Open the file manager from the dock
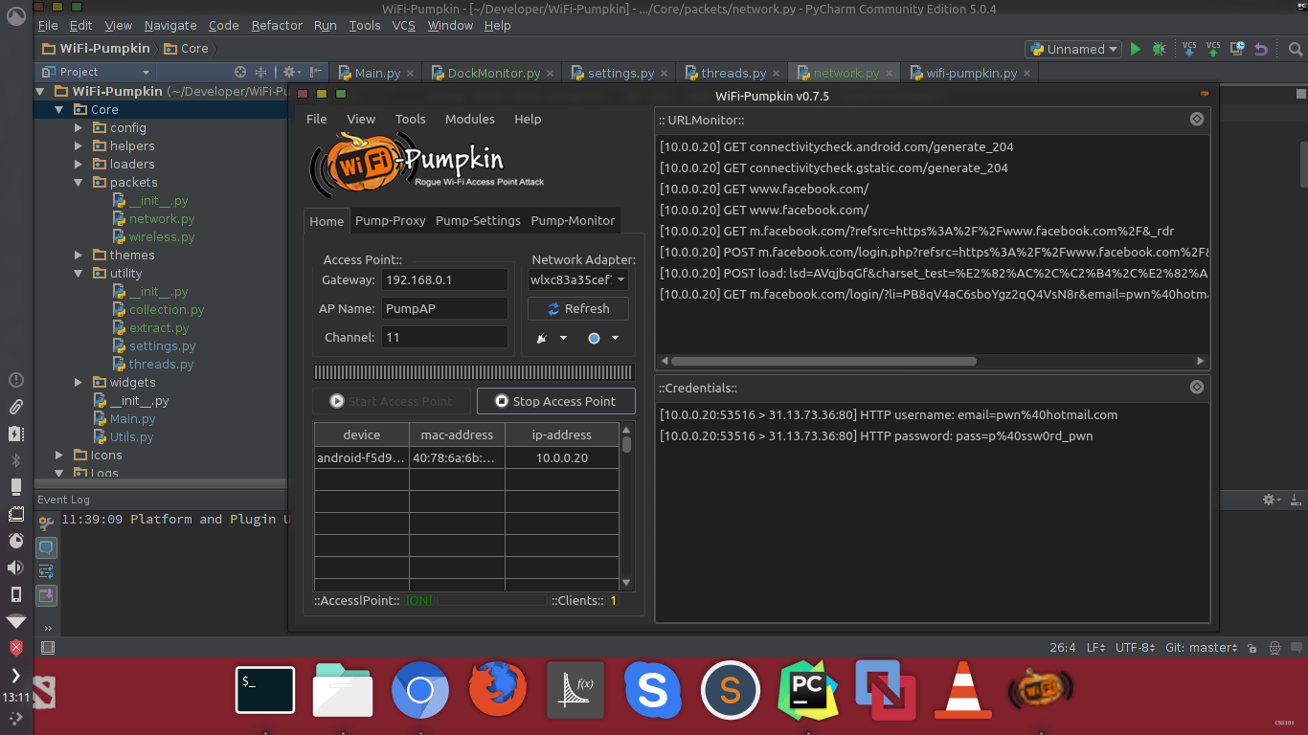Viewport: 1308px width, 735px height. pos(343,690)
